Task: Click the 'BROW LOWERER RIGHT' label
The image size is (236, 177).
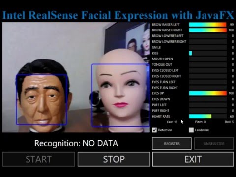Action: pos(169,42)
